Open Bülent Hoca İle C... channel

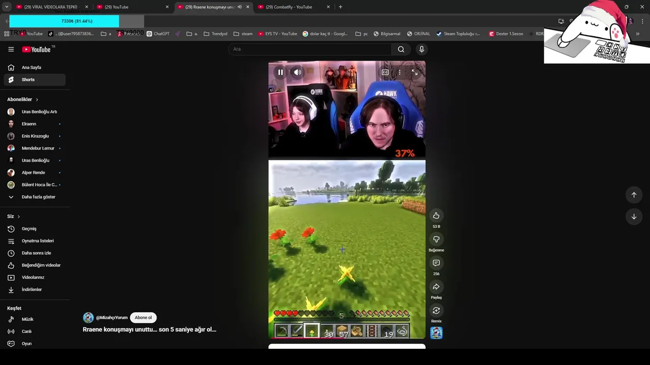(x=35, y=185)
